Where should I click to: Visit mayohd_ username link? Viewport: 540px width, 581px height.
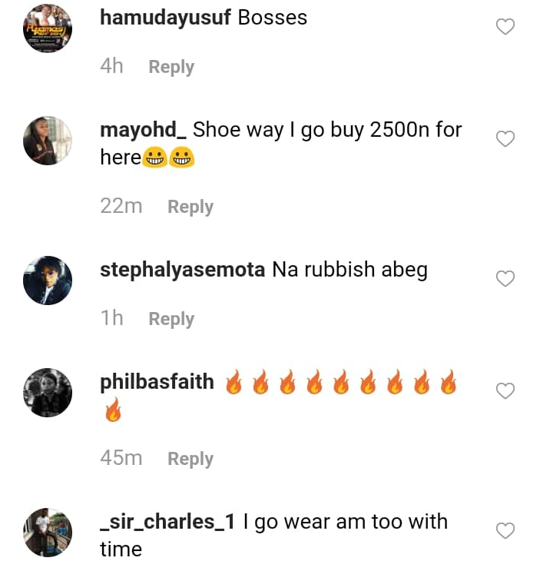pyautogui.click(x=143, y=130)
